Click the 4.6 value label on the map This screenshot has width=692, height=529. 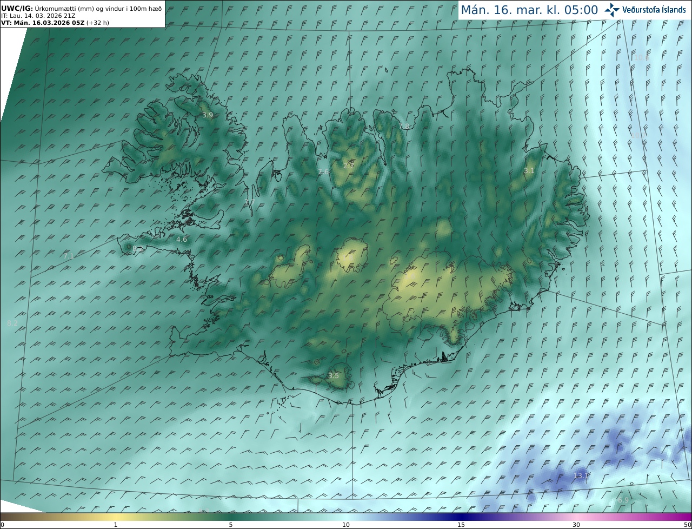(182, 239)
